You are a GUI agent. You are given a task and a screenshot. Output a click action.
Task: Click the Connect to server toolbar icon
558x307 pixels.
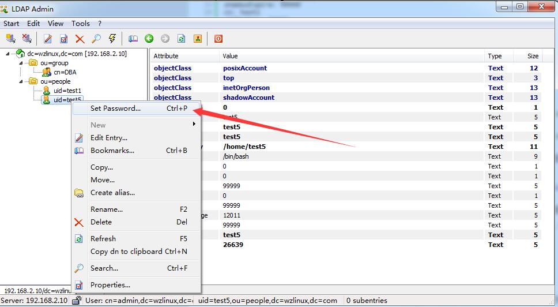click(x=11, y=39)
